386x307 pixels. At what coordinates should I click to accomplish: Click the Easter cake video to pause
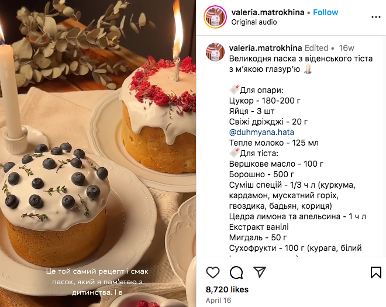(98, 153)
